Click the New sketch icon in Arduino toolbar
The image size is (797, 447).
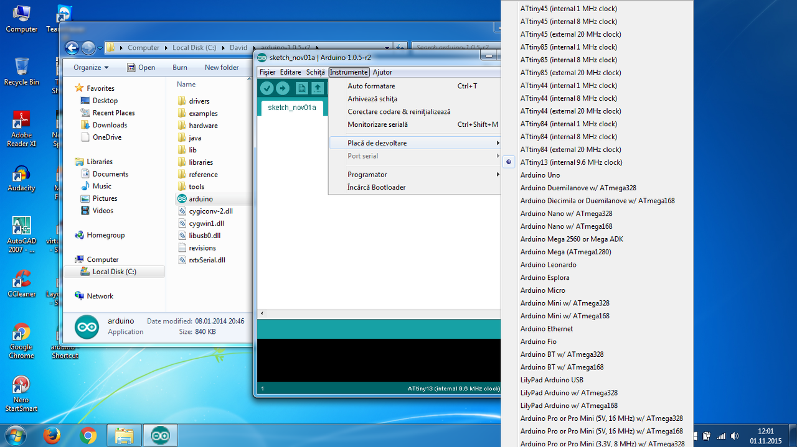tap(302, 88)
